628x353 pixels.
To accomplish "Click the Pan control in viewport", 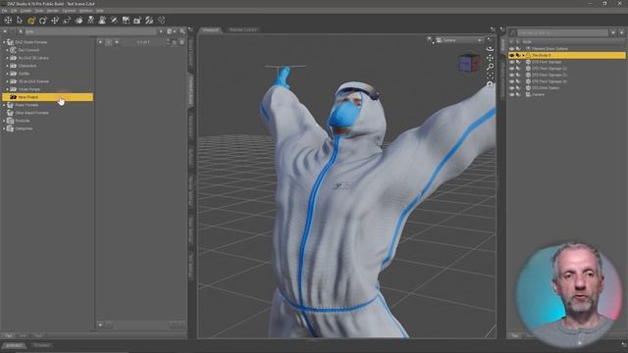I will (x=490, y=58).
